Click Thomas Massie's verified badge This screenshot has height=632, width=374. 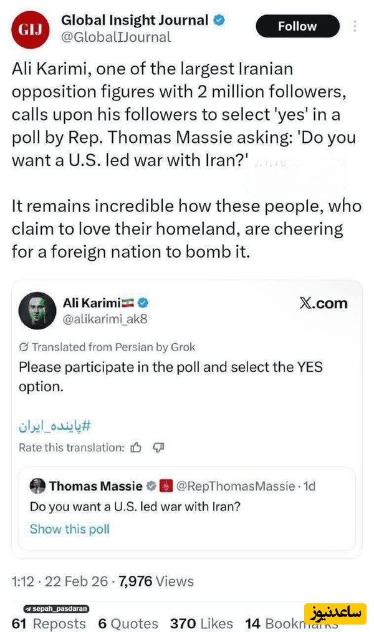151,486
